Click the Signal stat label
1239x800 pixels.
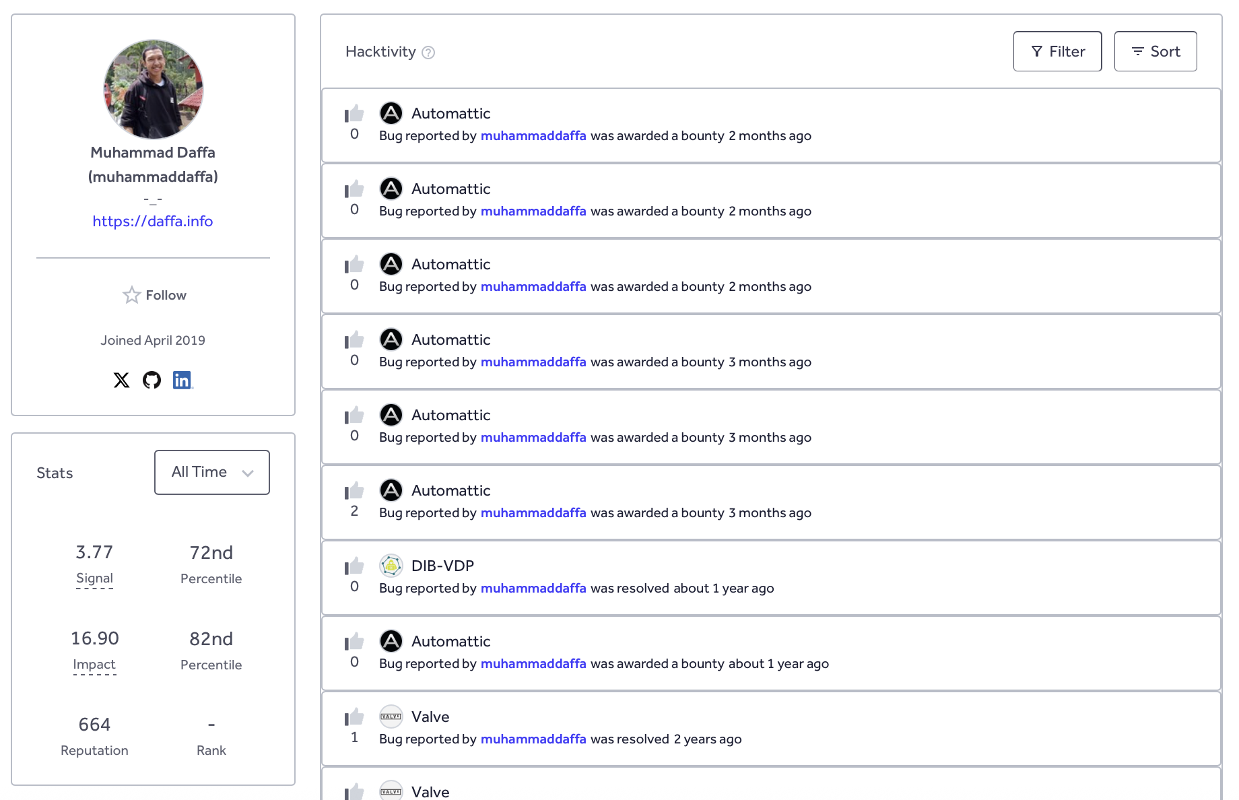tap(94, 578)
